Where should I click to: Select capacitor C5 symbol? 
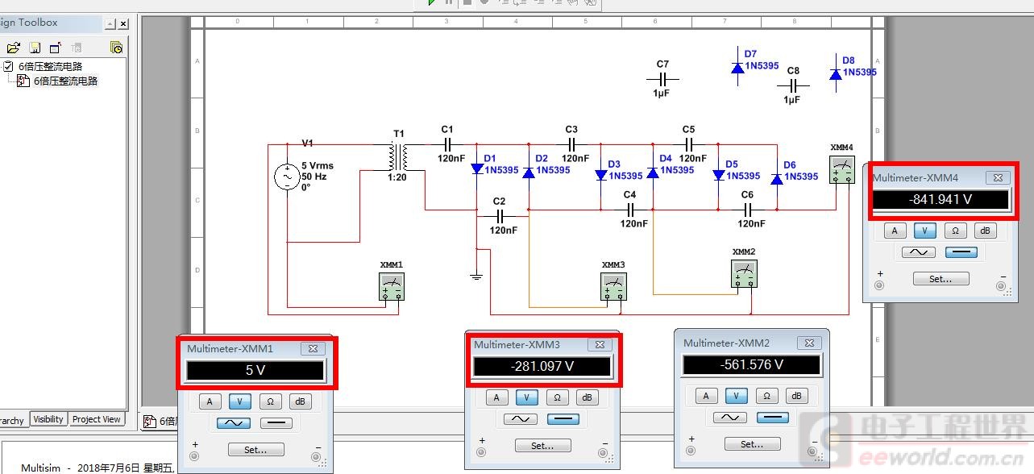688,144
